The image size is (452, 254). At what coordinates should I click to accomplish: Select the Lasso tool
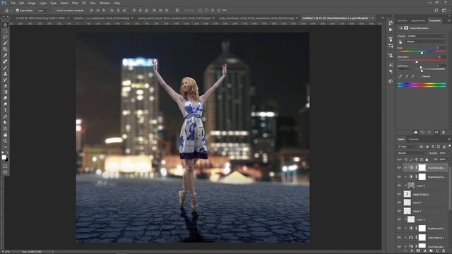pos(5,37)
